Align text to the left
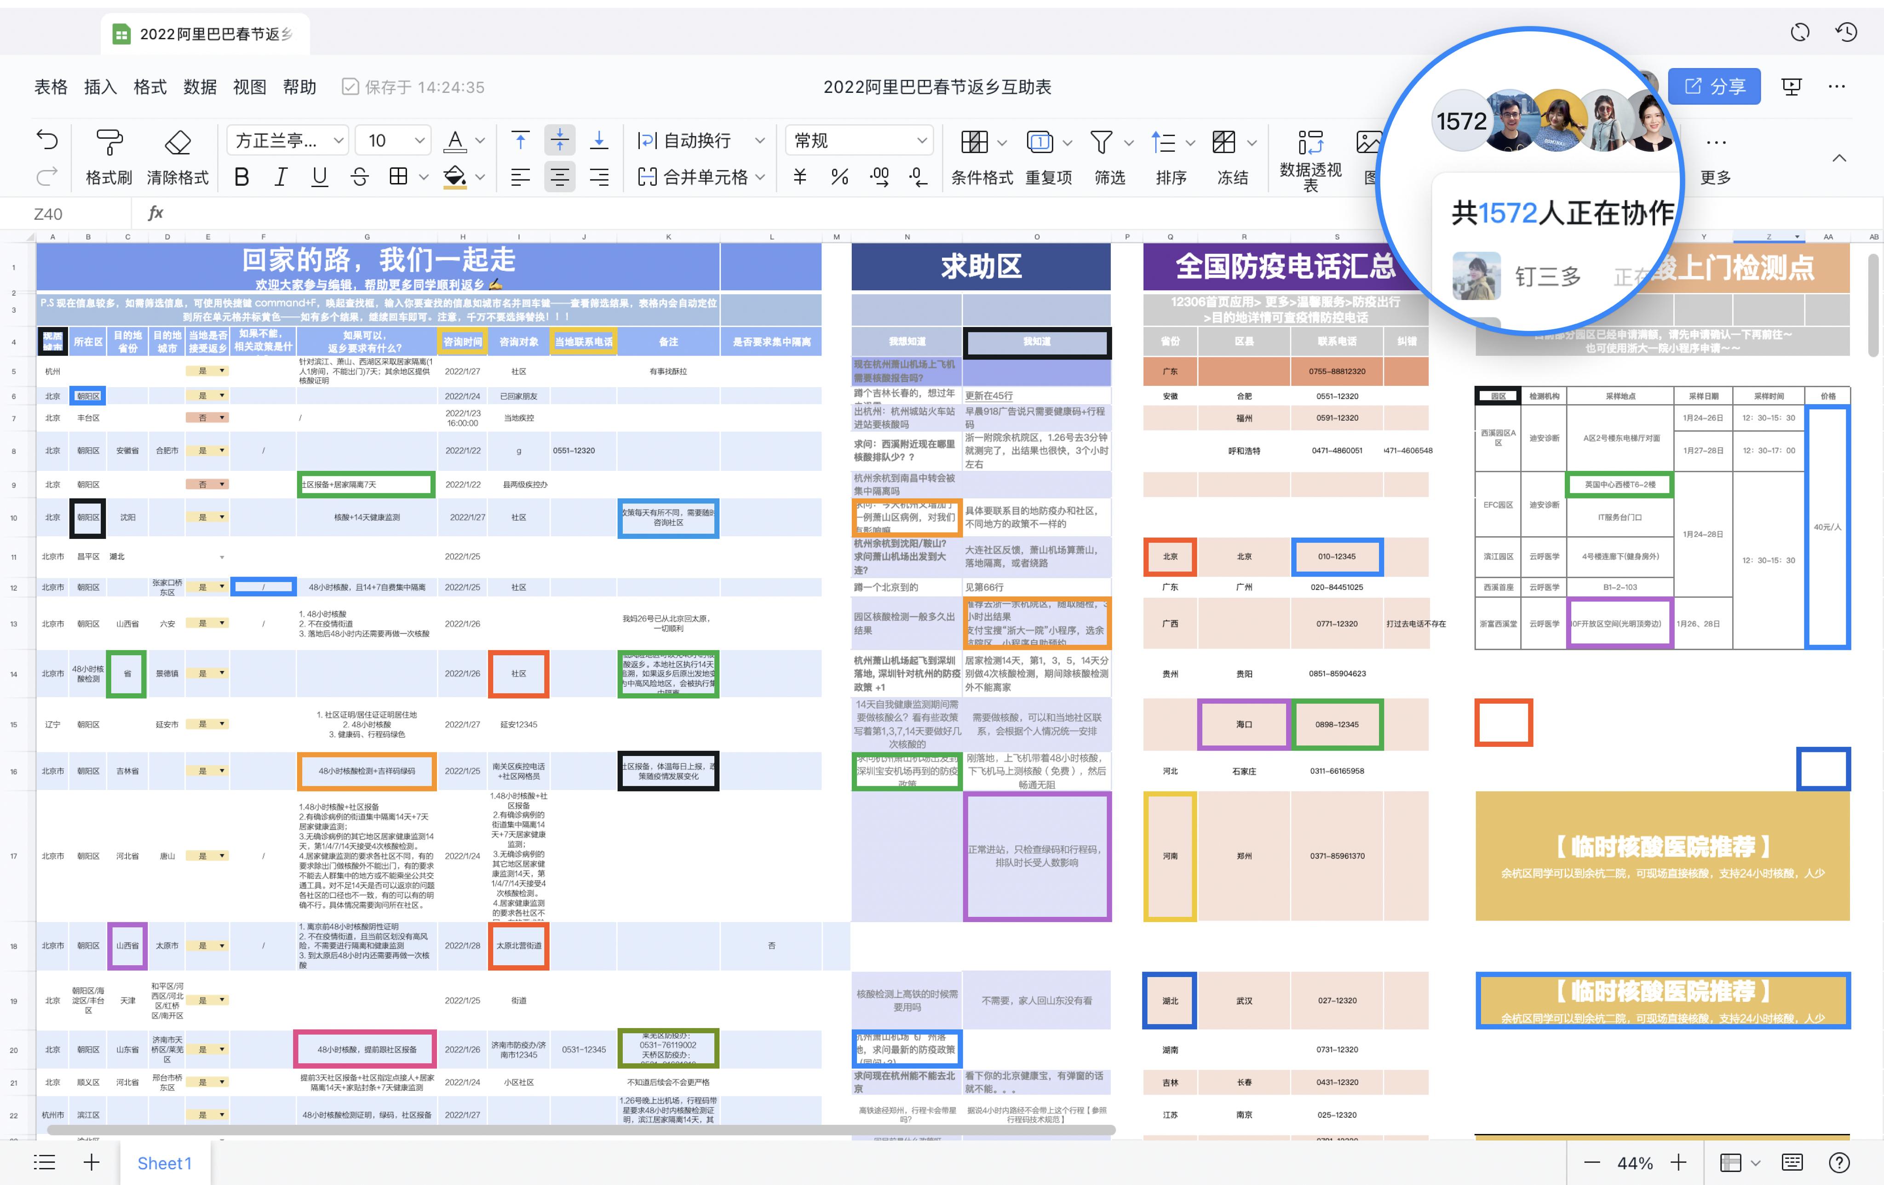 pos(520,177)
